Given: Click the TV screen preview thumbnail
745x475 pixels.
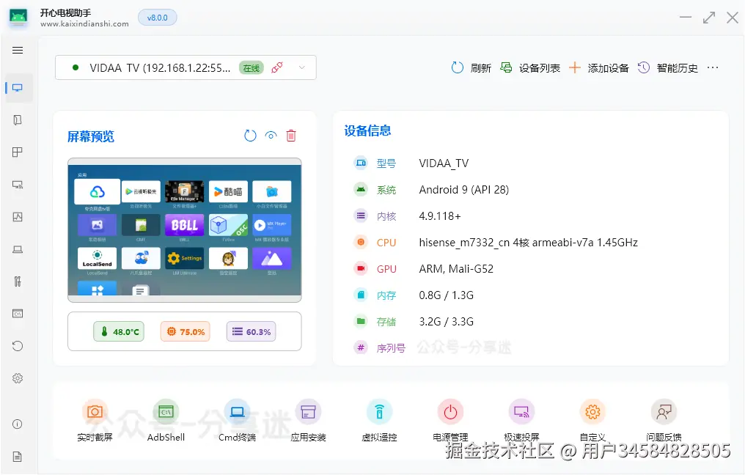Looking at the screenshot, I should tap(184, 230).
